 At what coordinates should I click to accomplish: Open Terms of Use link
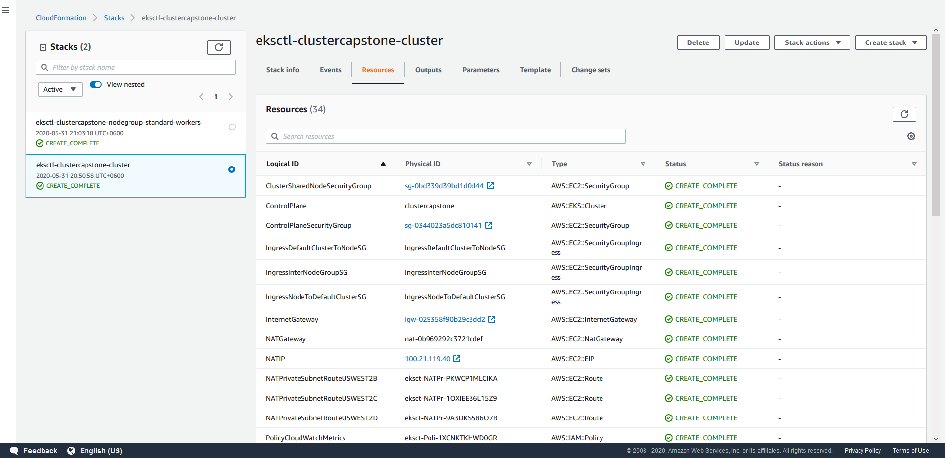(x=910, y=451)
